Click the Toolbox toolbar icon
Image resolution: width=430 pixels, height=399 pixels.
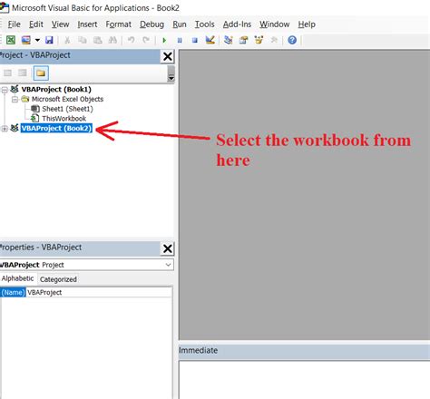point(274,40)
